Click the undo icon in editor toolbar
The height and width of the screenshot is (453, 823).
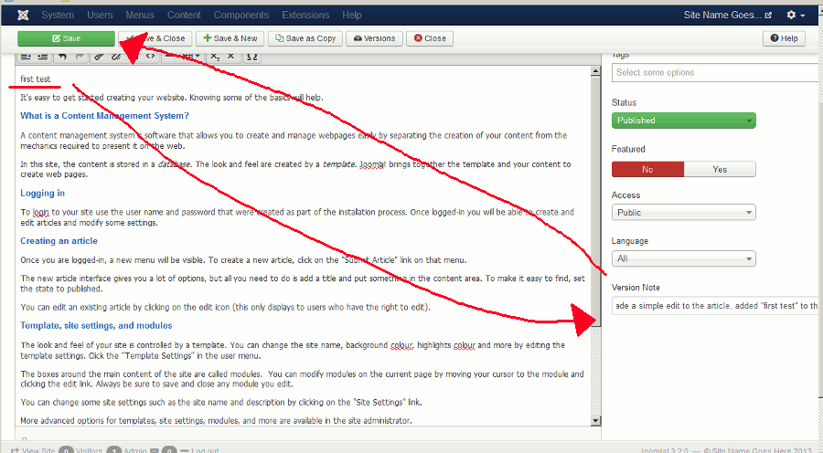(x=62, y=57)
